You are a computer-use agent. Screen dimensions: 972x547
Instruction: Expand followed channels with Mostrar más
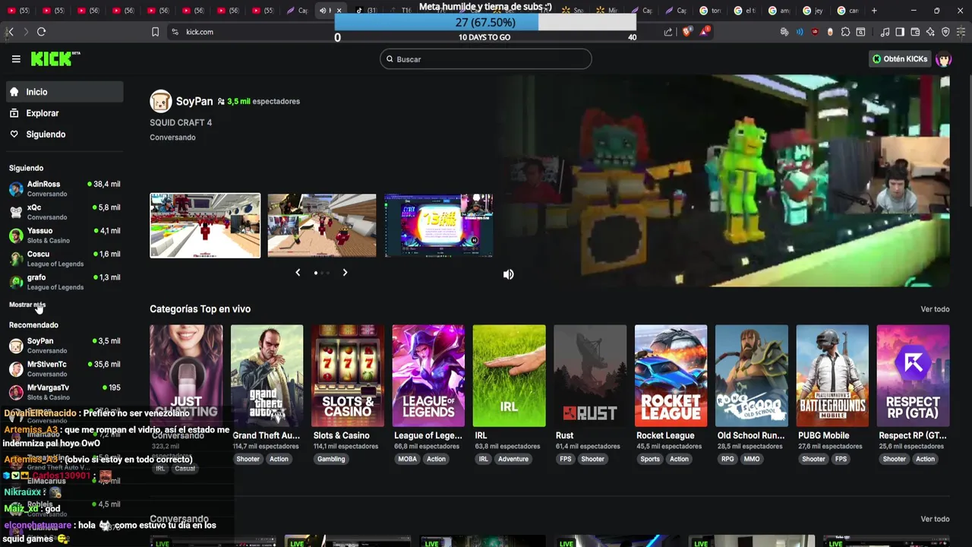point(27,305)
